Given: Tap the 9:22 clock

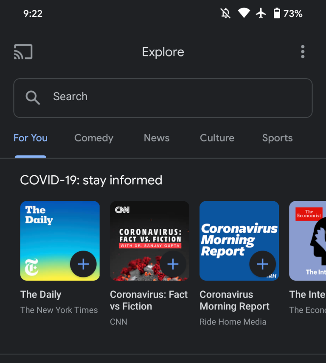Looking at the screenshot, I should click(x=33, y=14).
